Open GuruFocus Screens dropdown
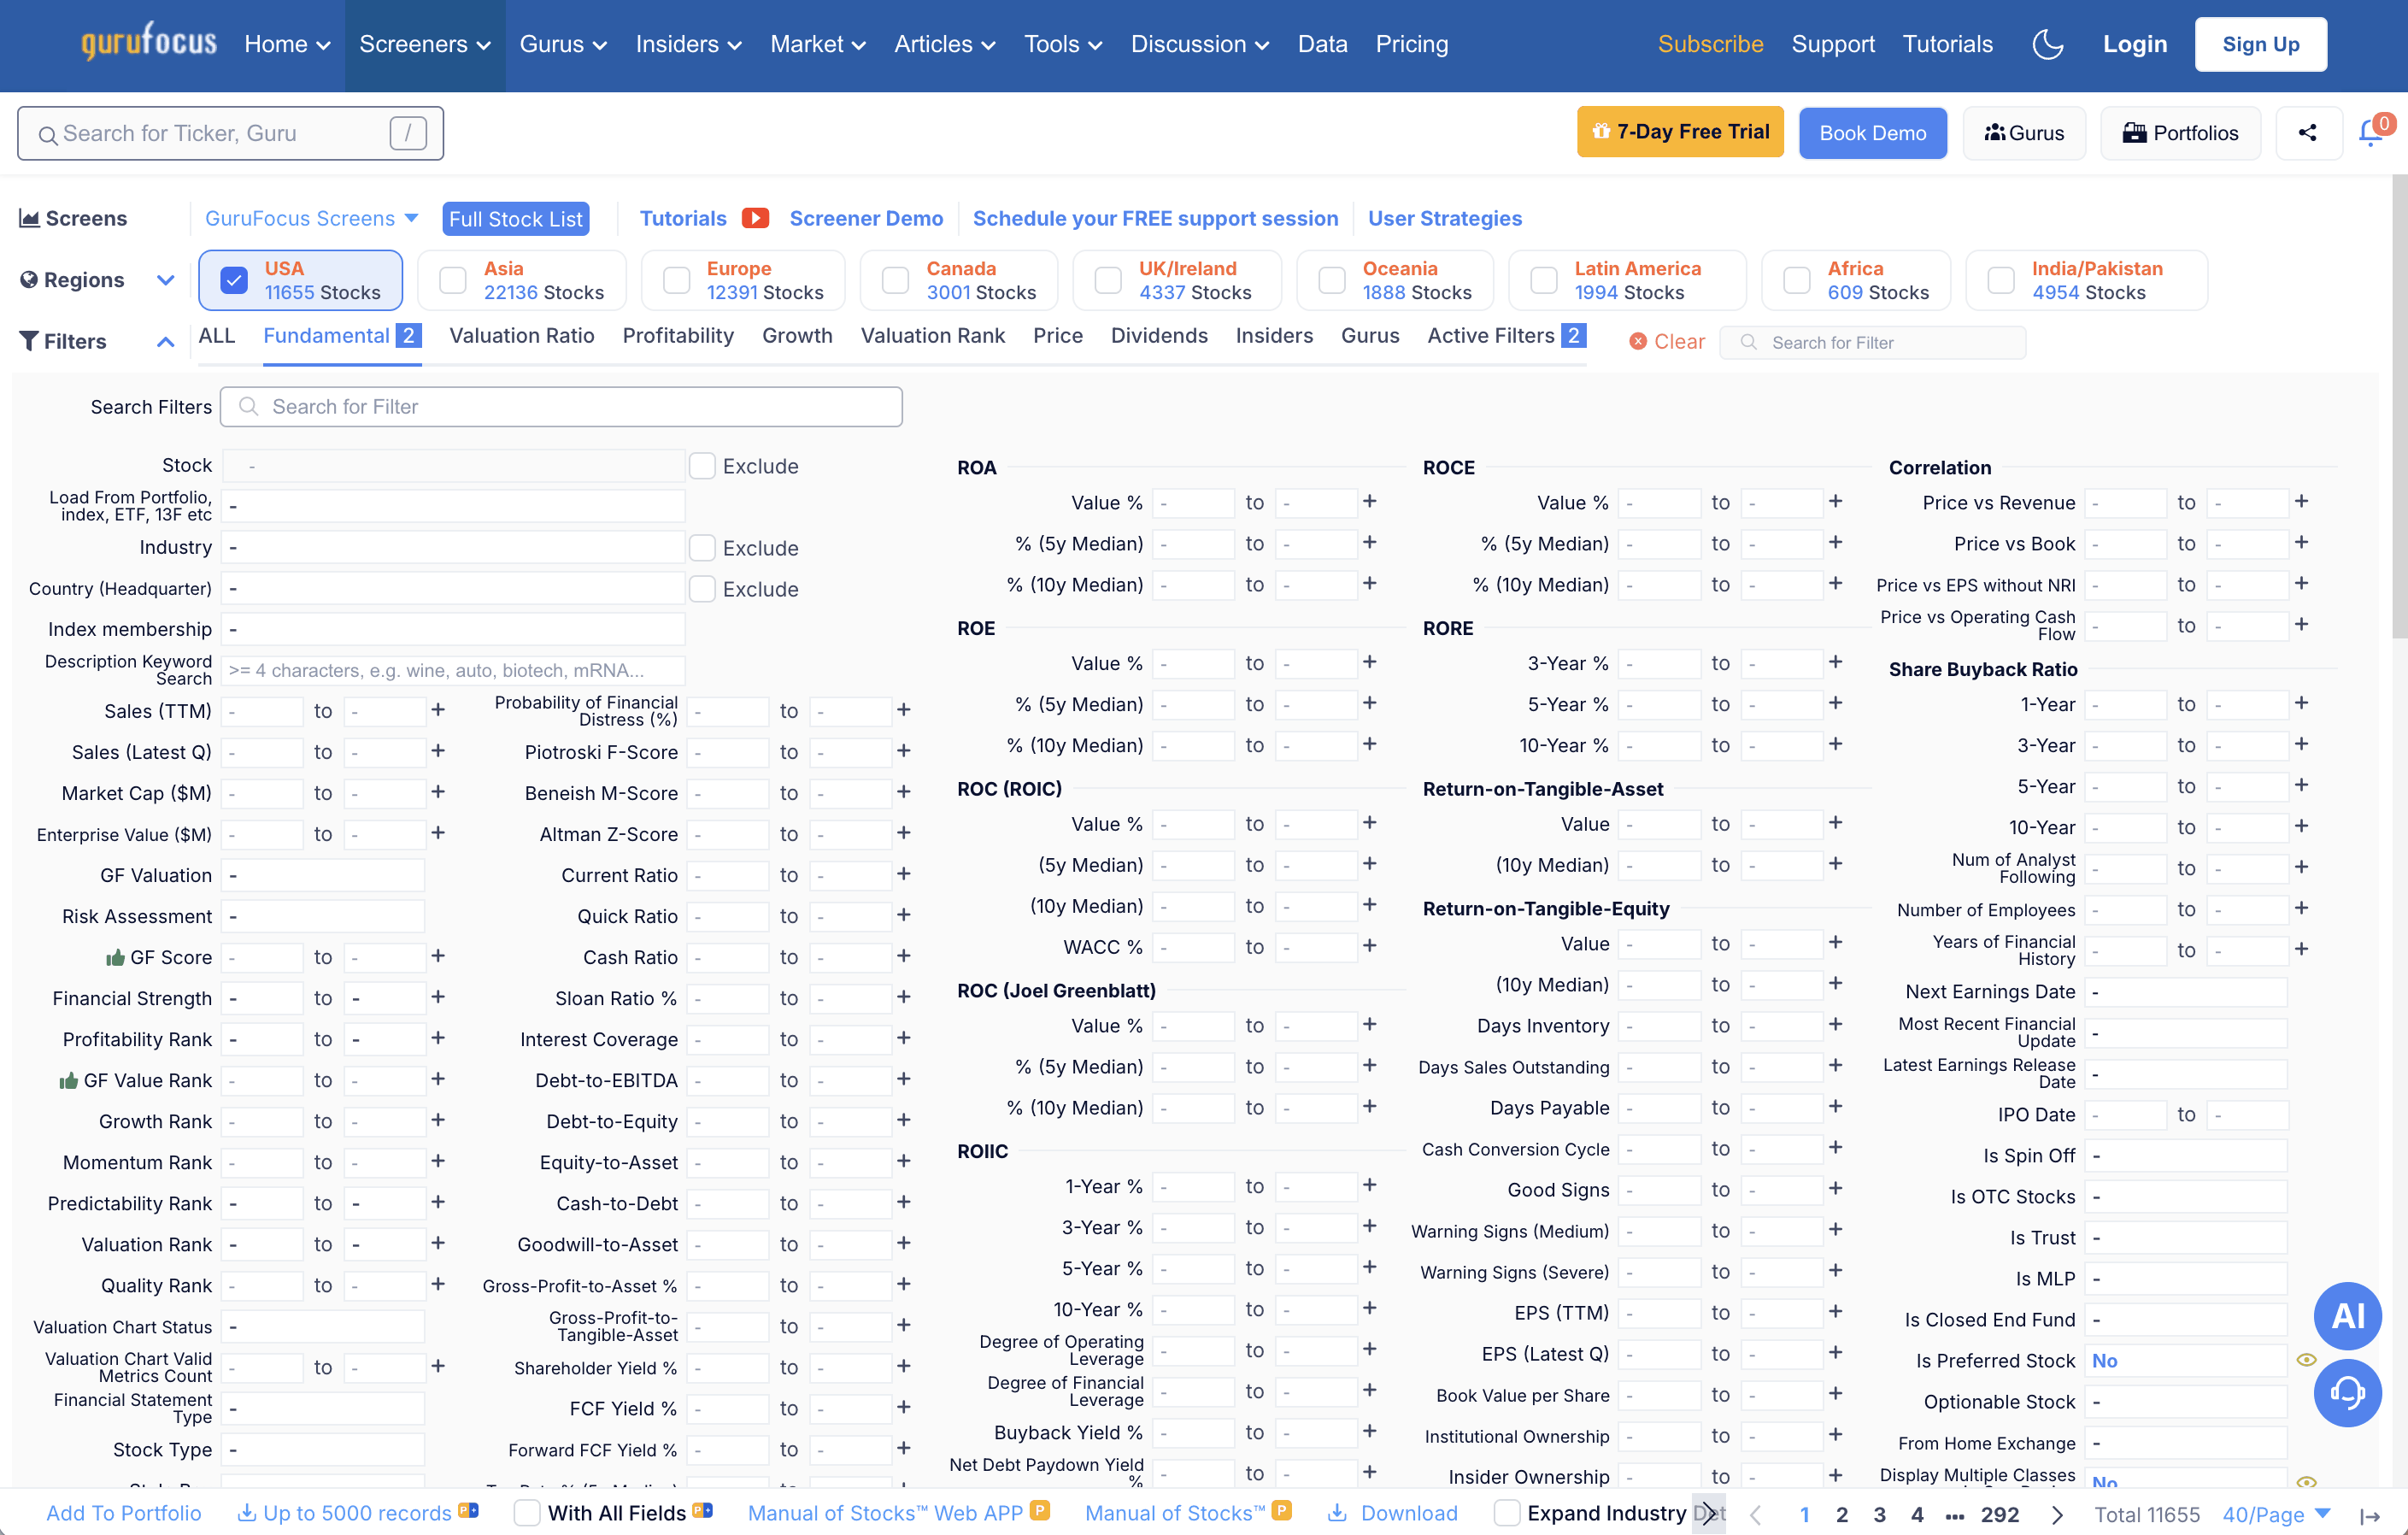Viewport: 2408px width, 1535px height. [x=311, y=218]
